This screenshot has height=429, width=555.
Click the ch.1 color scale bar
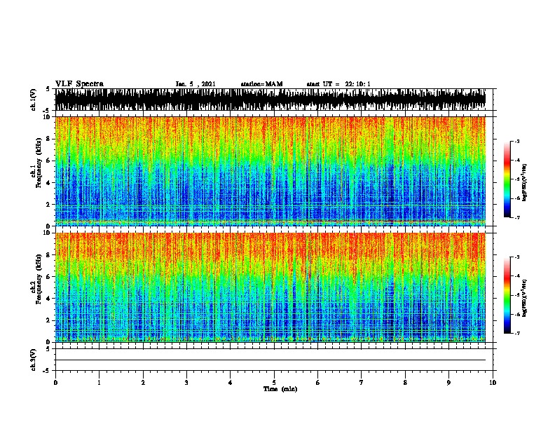pyautogui.click(x=507, y=179)
